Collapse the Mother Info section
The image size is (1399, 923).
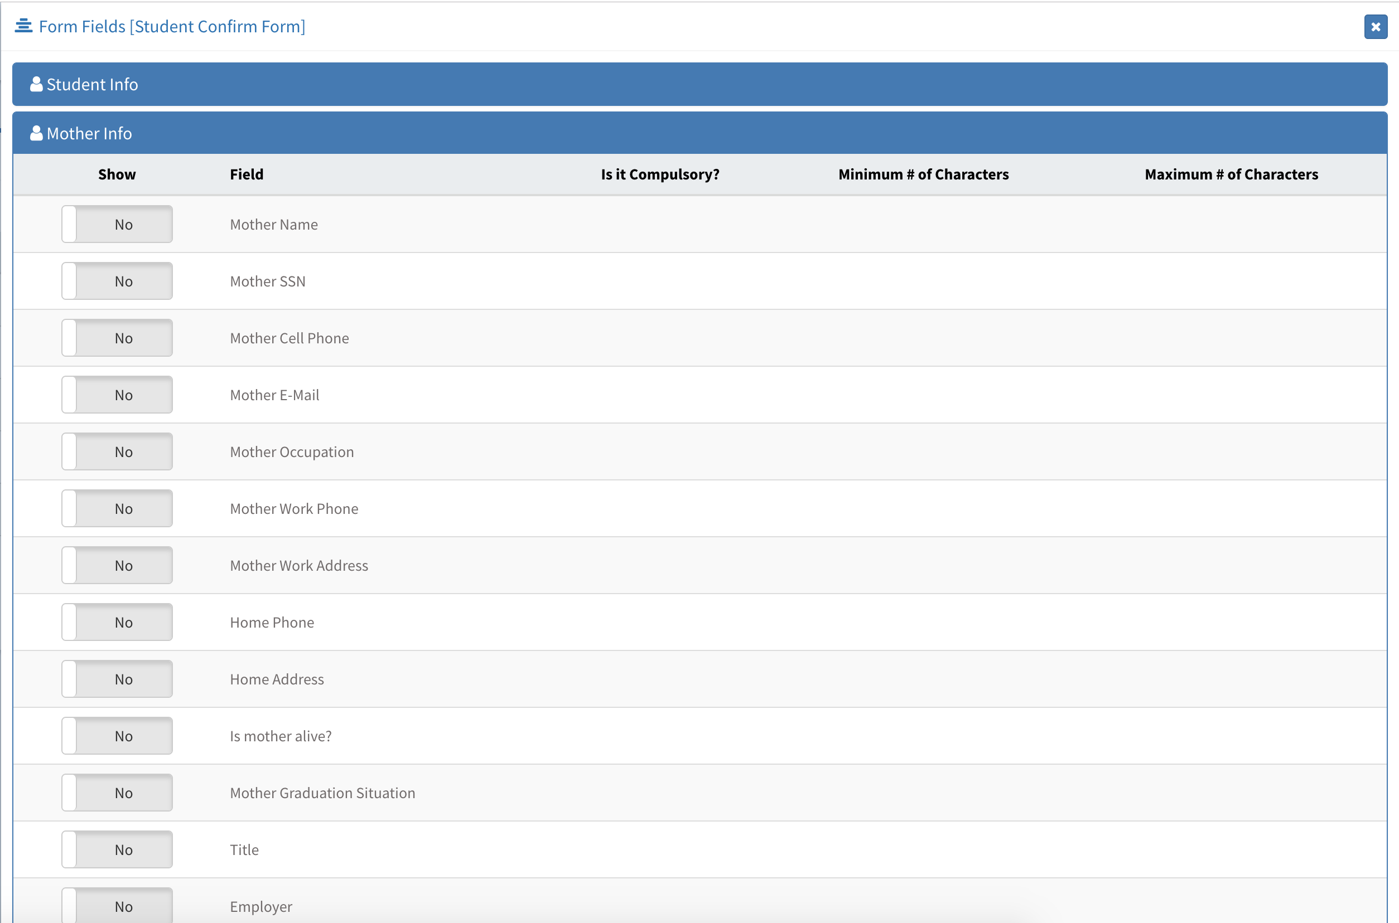point(699,133)
